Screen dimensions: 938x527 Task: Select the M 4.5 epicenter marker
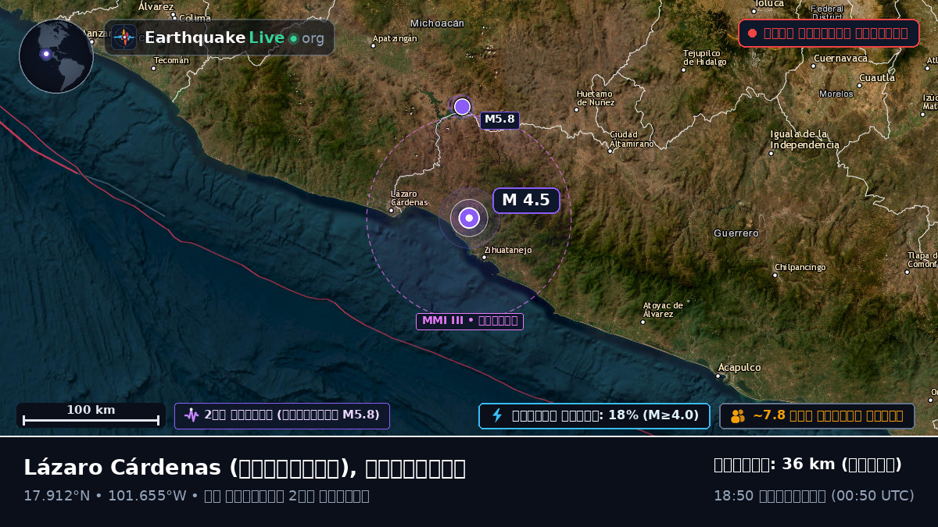pos(469,218)
